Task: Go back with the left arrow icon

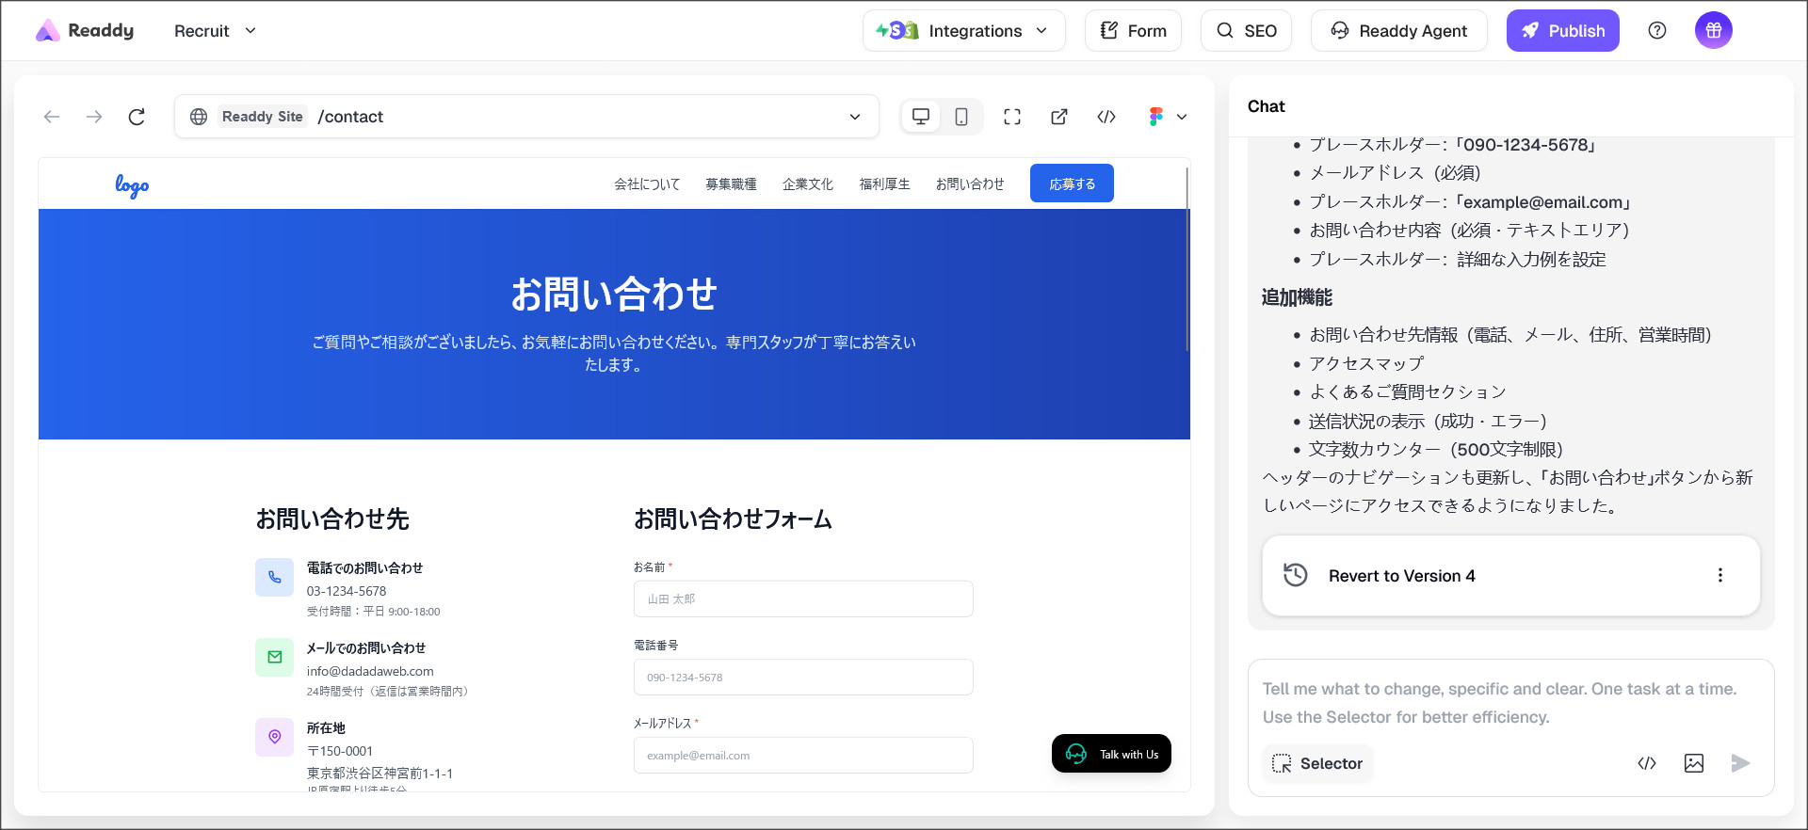Action: tap(52, 117)
